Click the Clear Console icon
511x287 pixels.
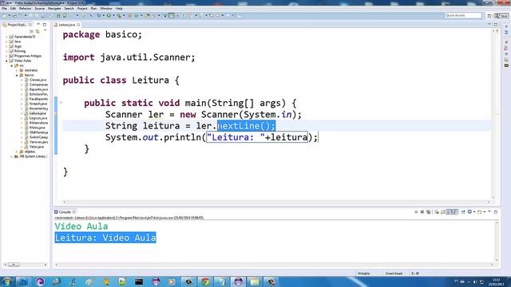pyautogui.click(x=437, y=212)
